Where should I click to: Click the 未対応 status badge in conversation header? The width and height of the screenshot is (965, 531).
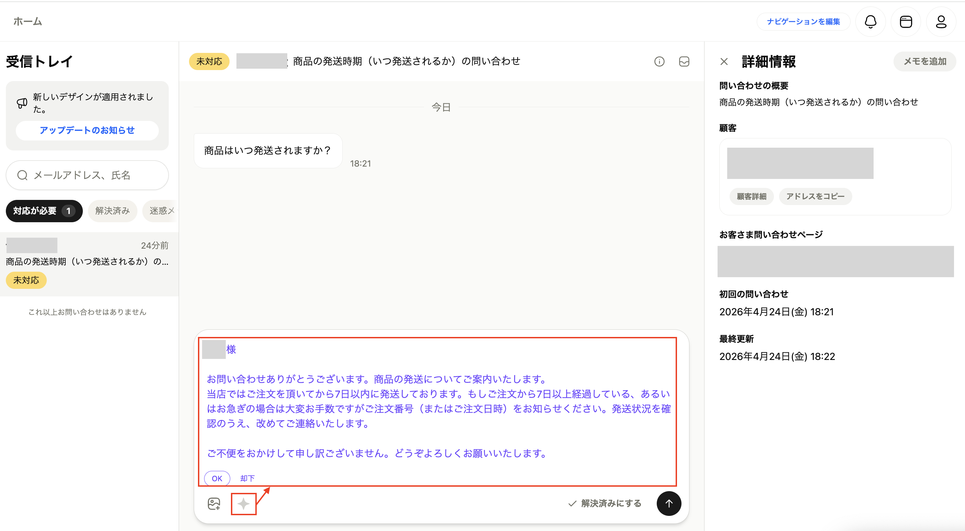(209, 61)
